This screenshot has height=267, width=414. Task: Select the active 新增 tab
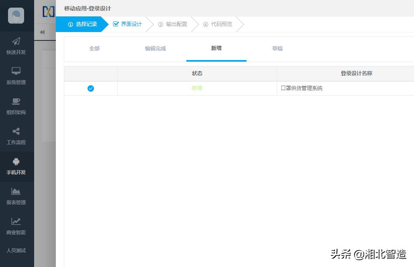(216, 48)
